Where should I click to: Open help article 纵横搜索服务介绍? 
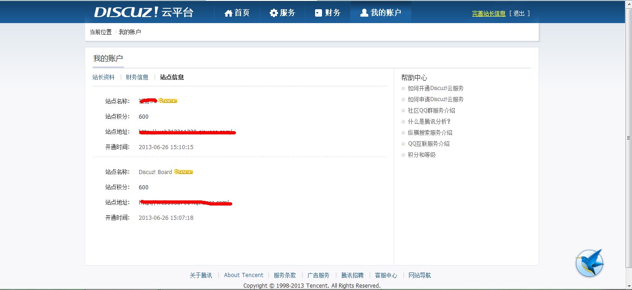click(430, 133)
